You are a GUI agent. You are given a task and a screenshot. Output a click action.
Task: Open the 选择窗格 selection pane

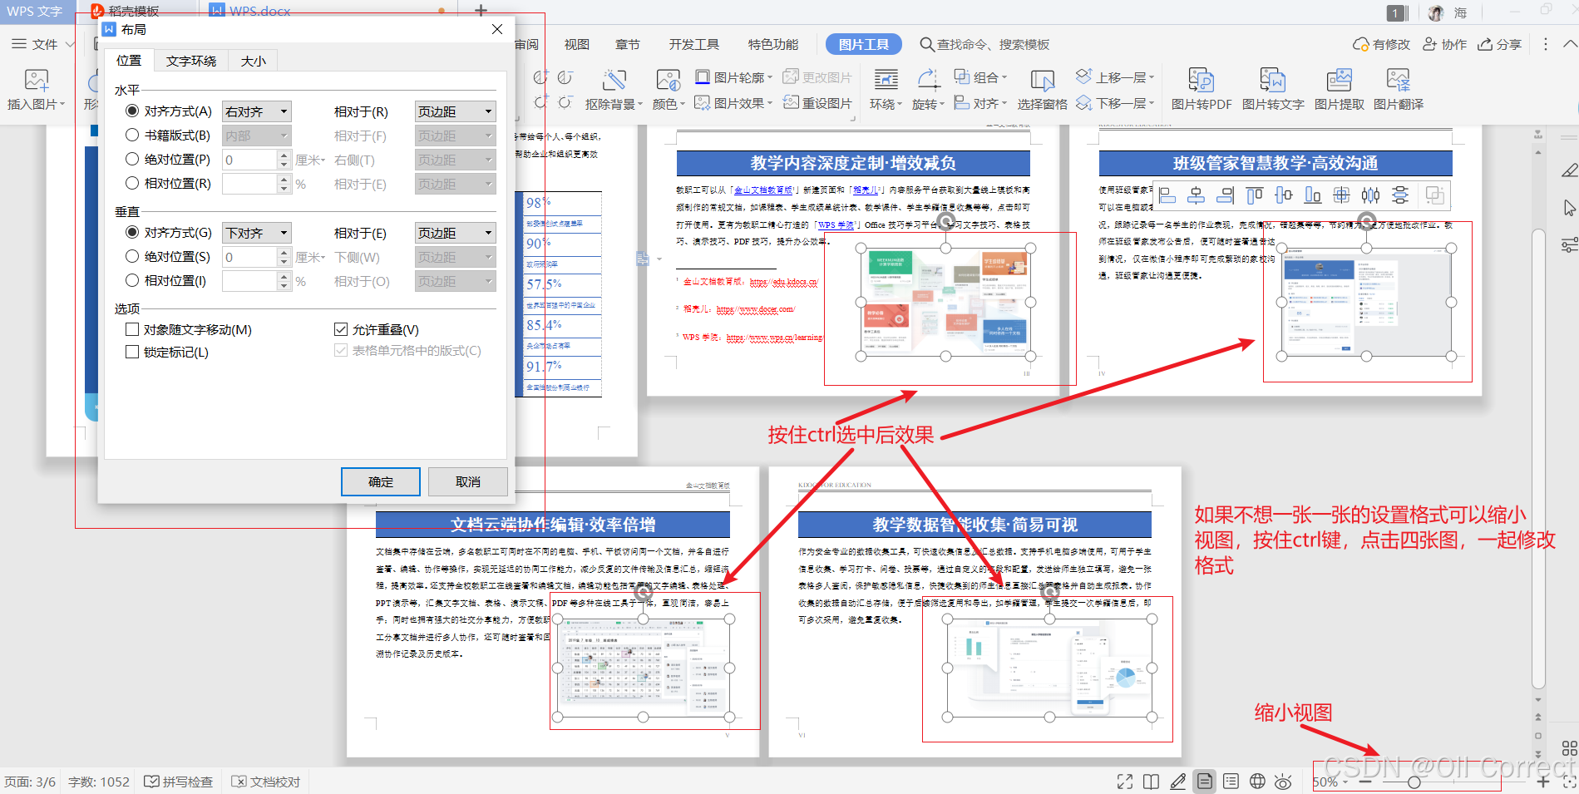1042,90
